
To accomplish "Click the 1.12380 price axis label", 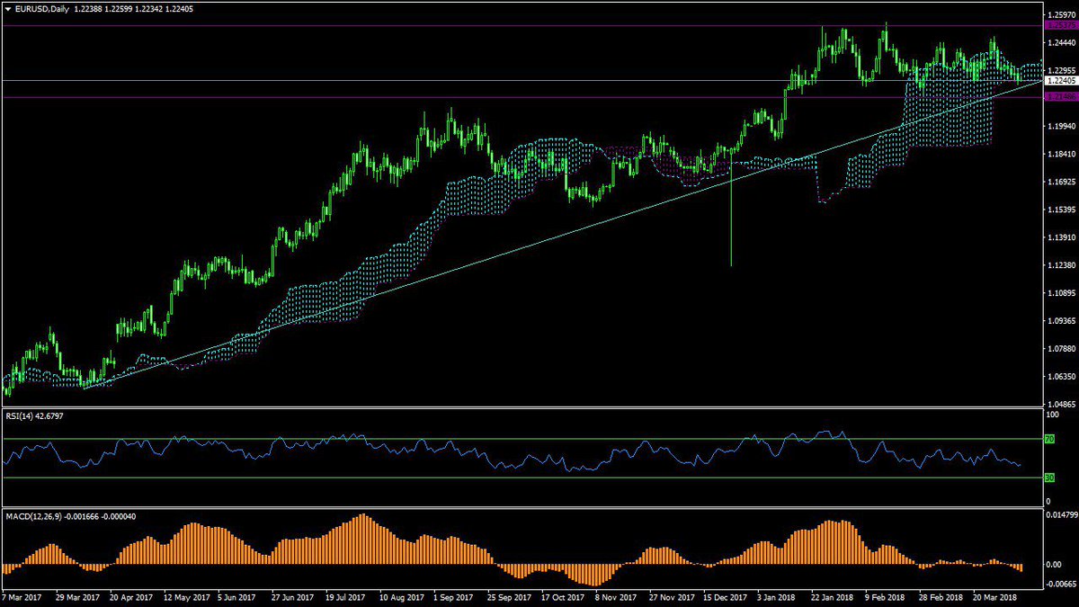I will [x=1060, y=265].
